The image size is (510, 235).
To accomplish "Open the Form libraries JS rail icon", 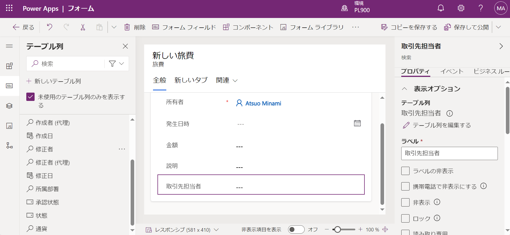I will (x=9, y=126).
